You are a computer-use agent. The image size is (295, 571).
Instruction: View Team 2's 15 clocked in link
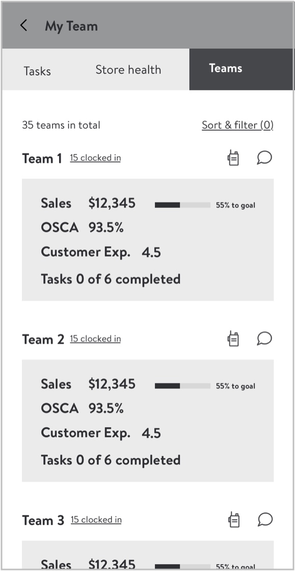tap(95, 339)
